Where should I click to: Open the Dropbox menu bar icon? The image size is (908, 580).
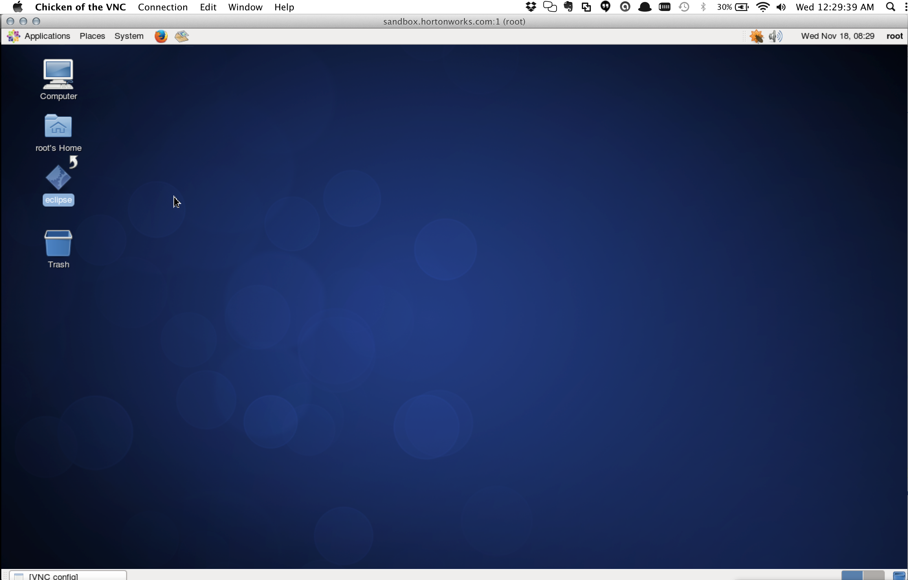point(531,7)
